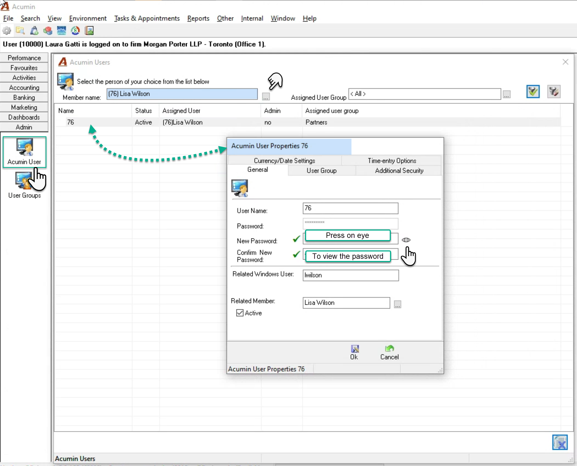Select the user row 76 Lisa Wilson
Viewport: 577px width, 466px height.
pos(308,122)
